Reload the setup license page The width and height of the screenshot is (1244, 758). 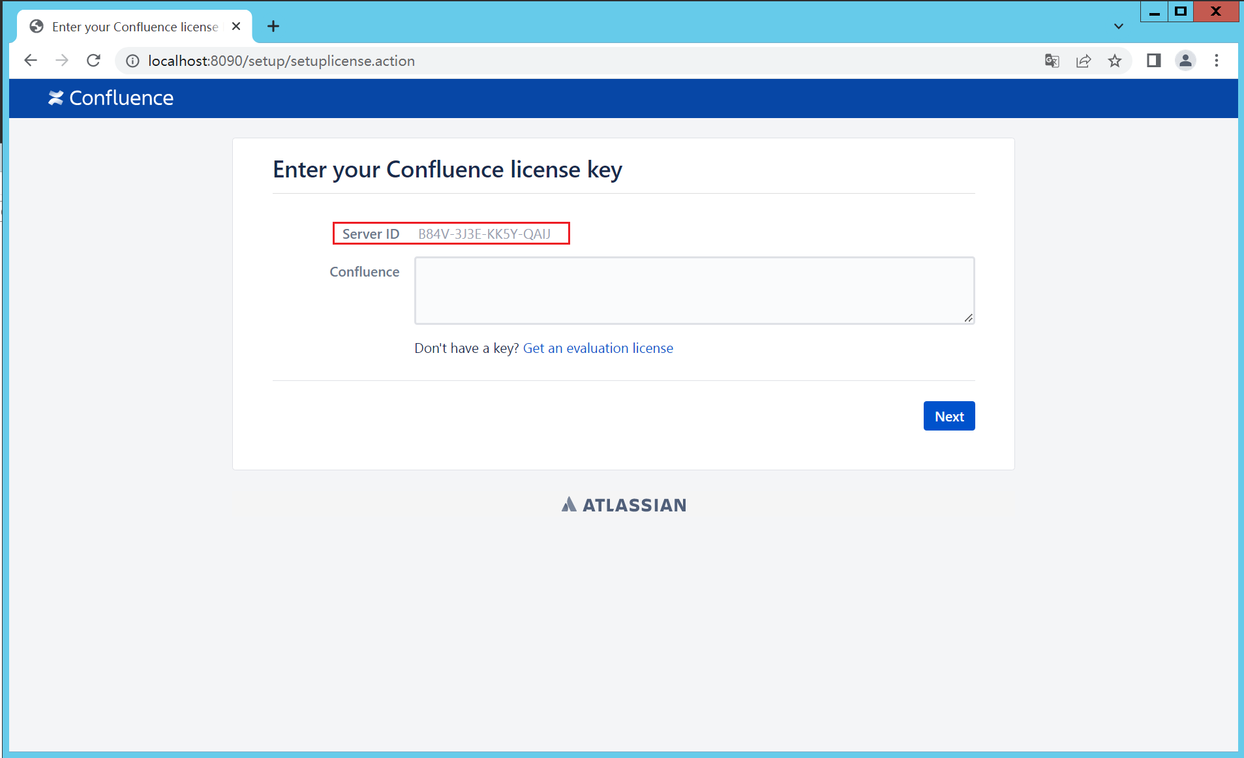[93, 61]
